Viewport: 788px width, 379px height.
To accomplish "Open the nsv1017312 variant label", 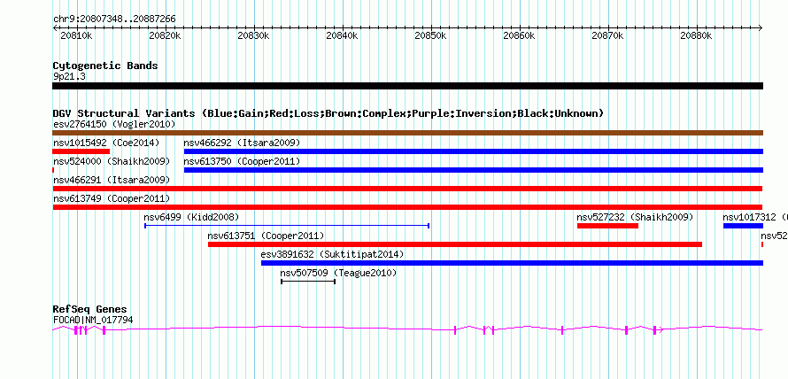I will [x=755, y=217].
